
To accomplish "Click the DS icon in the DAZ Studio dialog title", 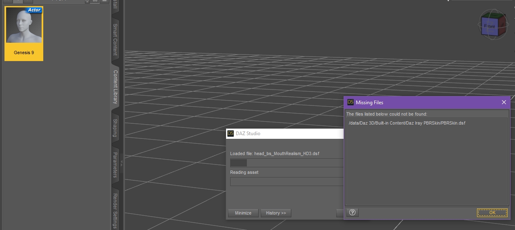I will coord(231,133).
